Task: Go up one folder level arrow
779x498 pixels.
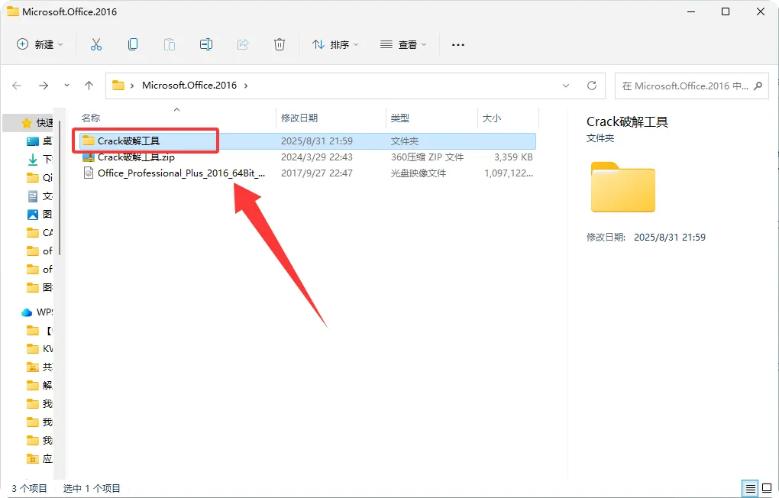Action: point(89,86)
